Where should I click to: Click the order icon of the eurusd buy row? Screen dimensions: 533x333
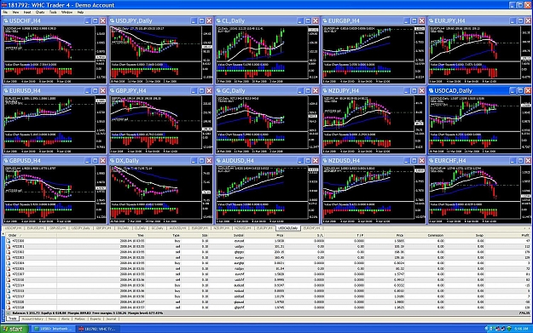pos(9,241)
